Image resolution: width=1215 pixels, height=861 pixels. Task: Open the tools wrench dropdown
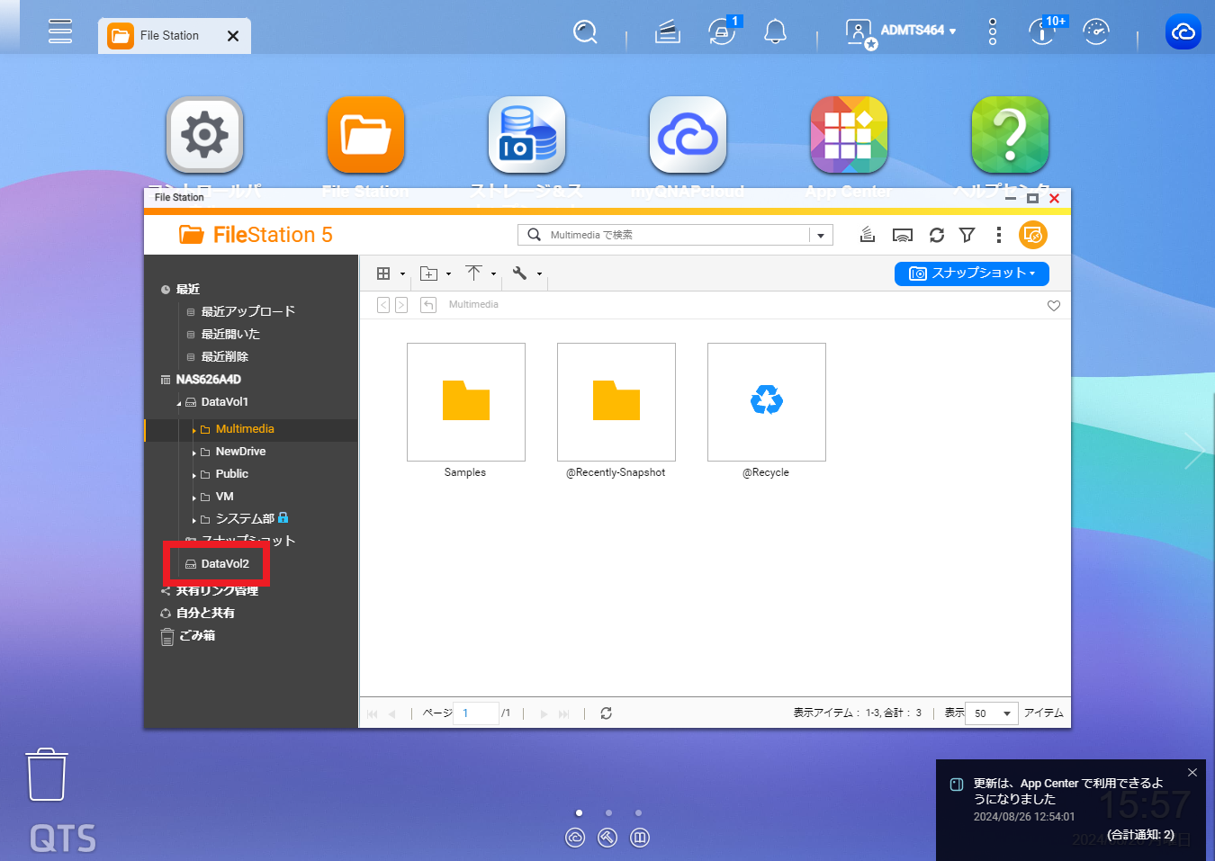[x=526, y=274]
